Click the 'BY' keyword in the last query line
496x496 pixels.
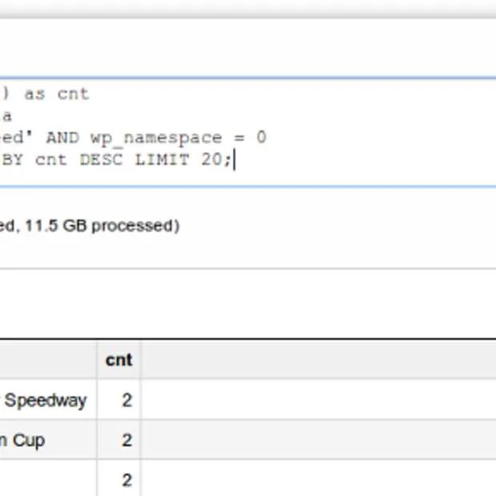coord(15,159)
